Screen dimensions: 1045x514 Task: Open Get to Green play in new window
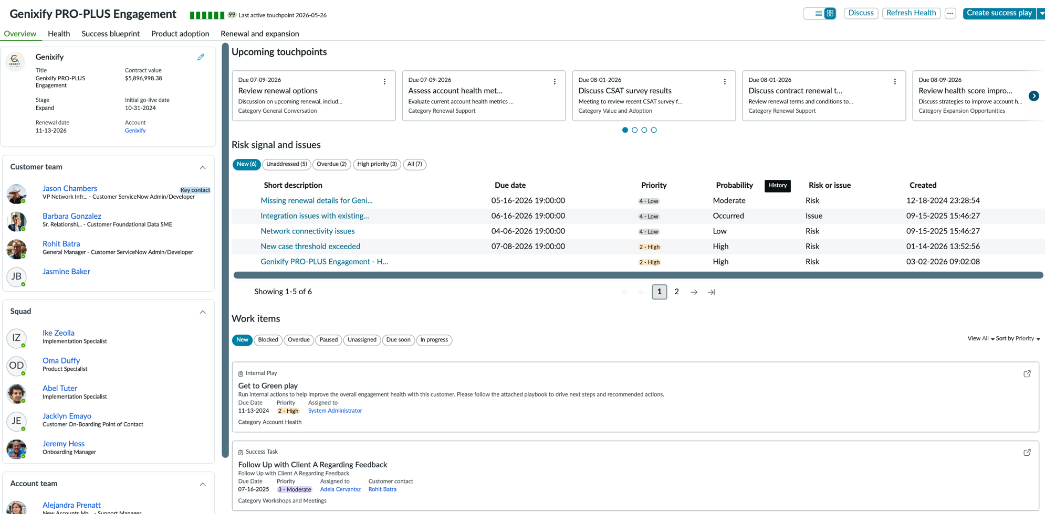coord(1027,374)
